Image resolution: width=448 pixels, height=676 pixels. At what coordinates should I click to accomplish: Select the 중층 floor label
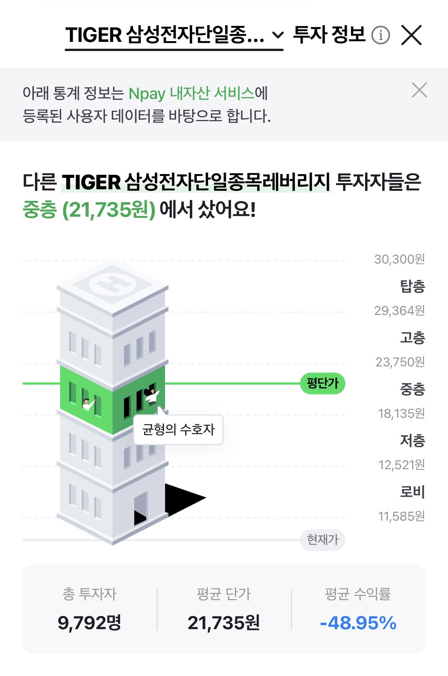pyautogui.click(x=412, y=389)
